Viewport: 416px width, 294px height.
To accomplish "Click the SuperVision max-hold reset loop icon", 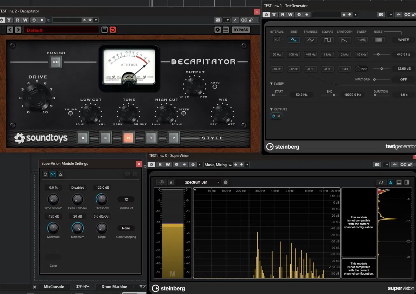I will [381, 182].
